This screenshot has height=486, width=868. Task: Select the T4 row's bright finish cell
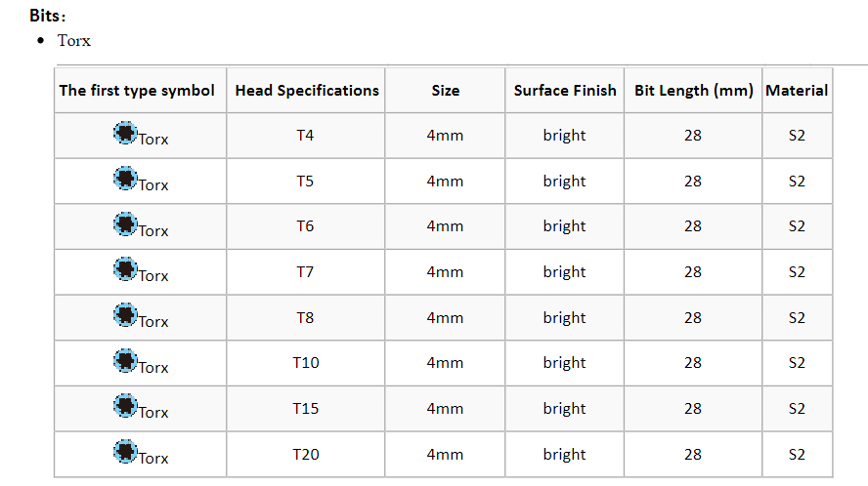pyautogui.click(x=564, y=136)
